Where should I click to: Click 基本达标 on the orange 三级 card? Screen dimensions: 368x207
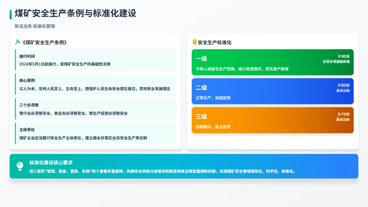tap(343, 120)
